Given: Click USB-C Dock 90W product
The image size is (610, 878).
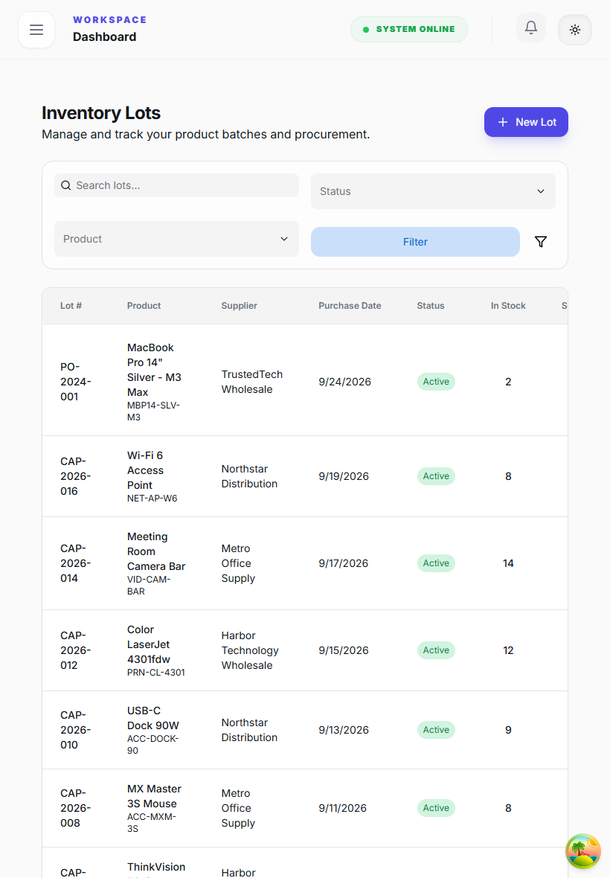Looking at the screenshot, I should 152,718.
